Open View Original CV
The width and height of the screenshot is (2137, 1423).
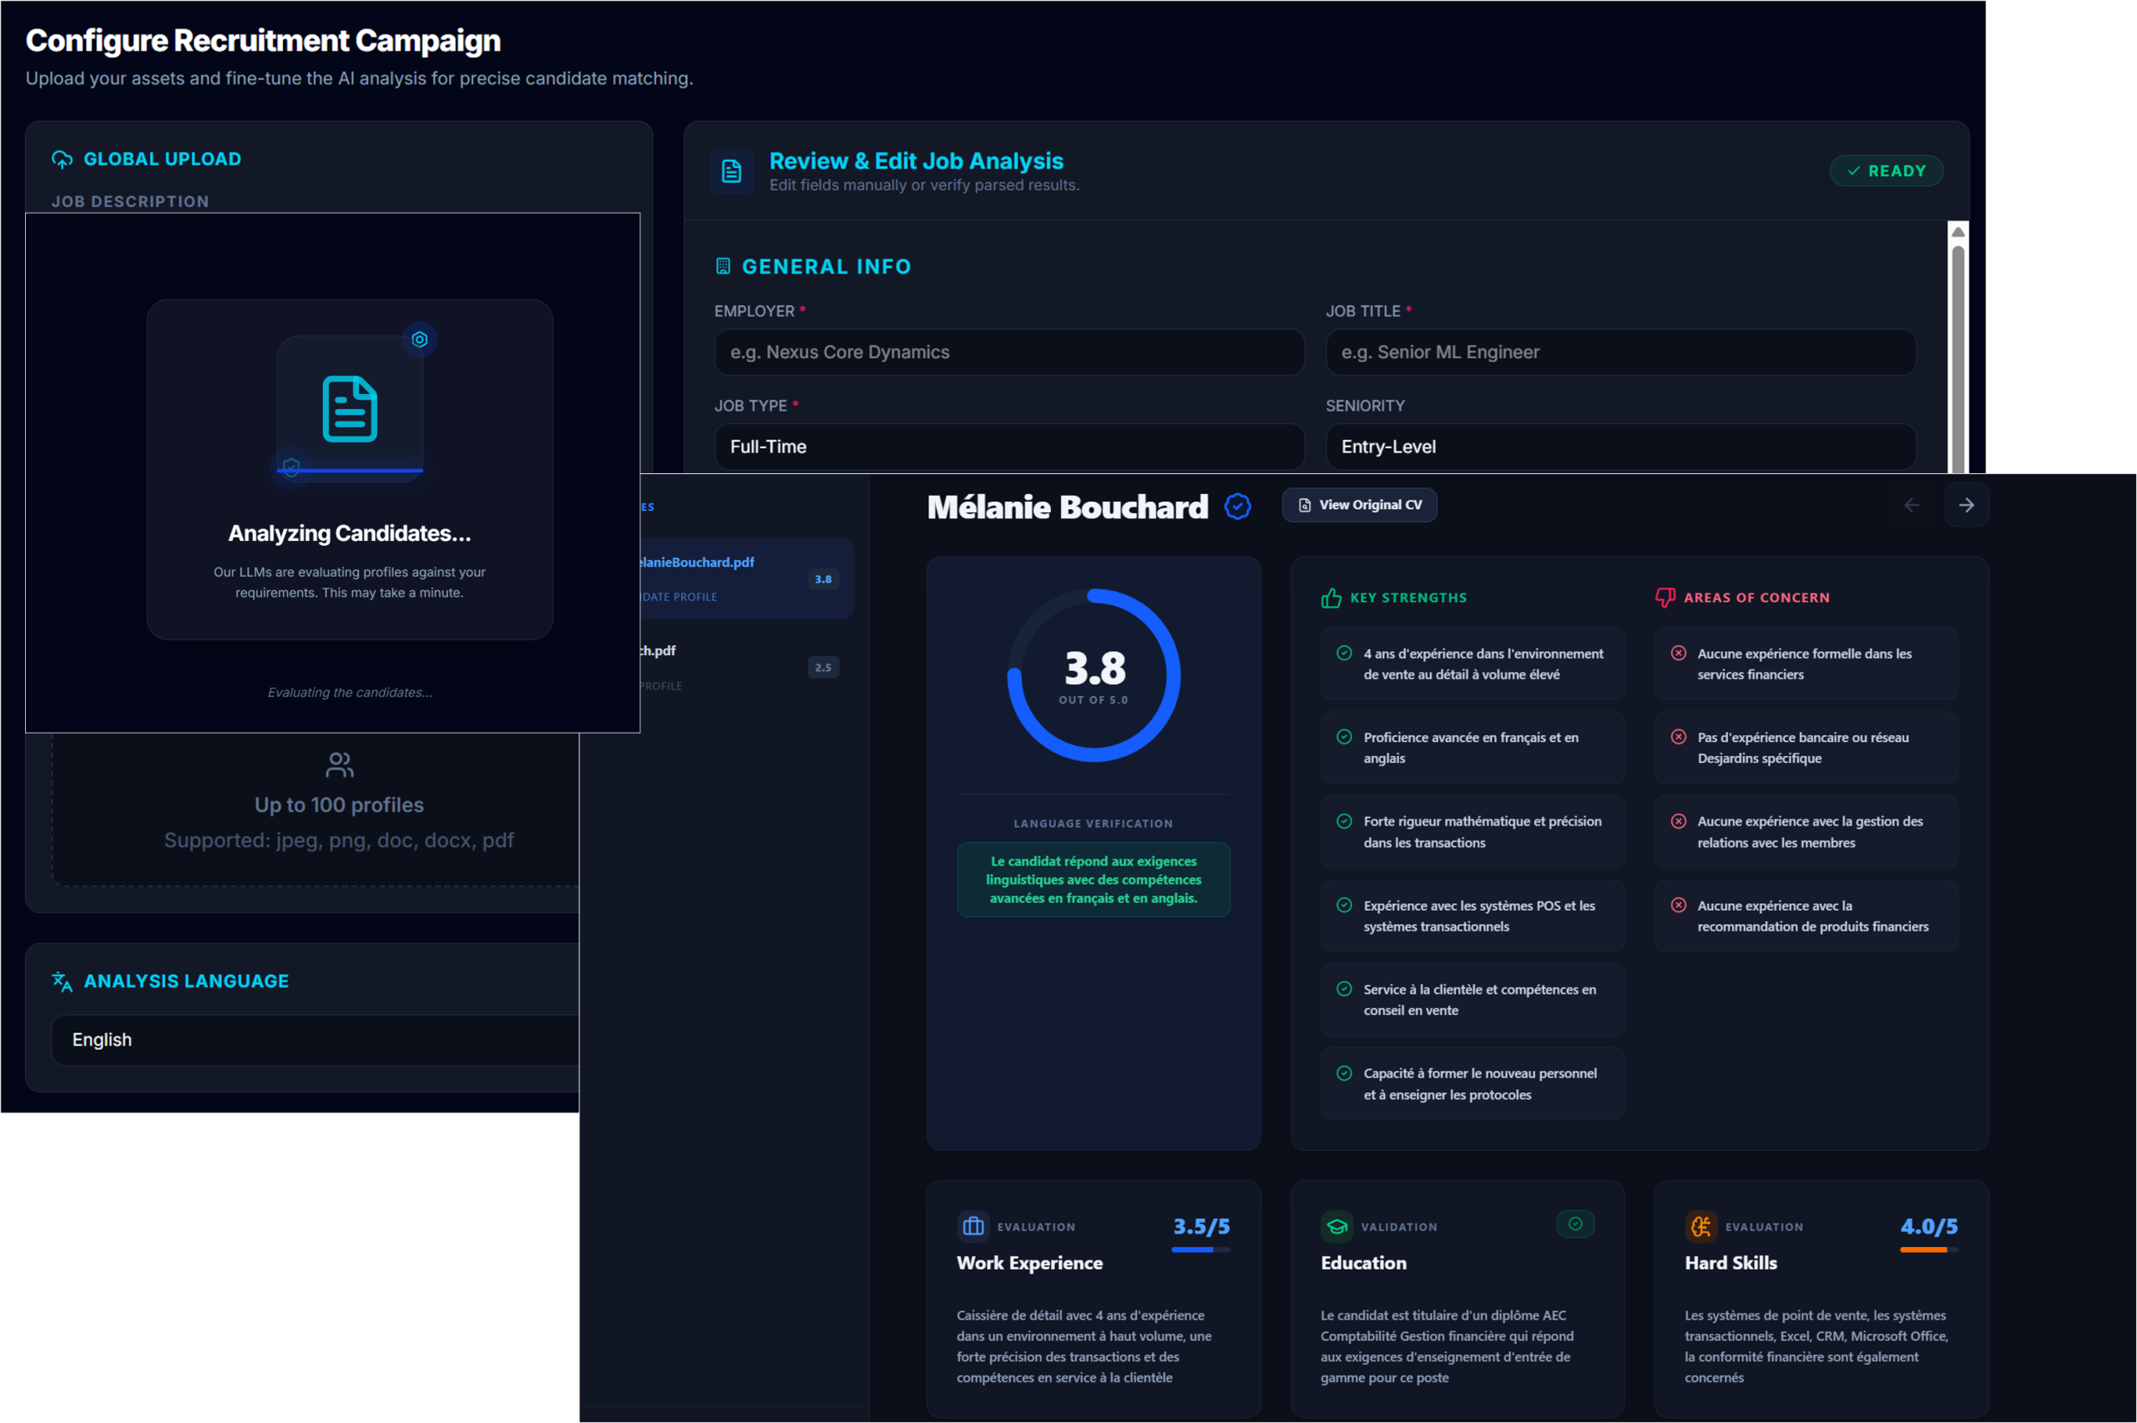[x=1358, y=505]
